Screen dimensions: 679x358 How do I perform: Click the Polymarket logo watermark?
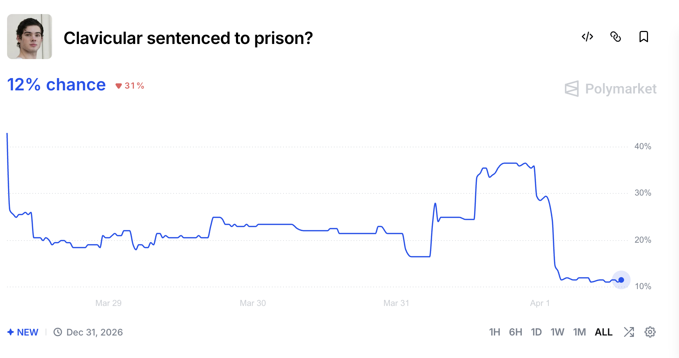(x=611, y=89)
